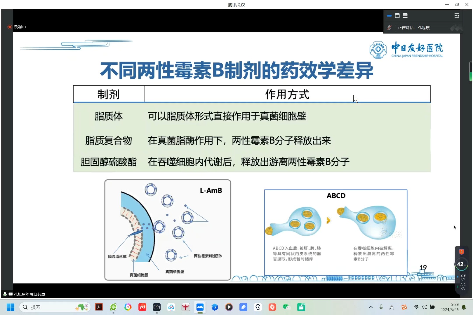Click 正在讲话 speaker name label
Image resolution: width=473 pixels, height=315 pixels.
point(414,28)
